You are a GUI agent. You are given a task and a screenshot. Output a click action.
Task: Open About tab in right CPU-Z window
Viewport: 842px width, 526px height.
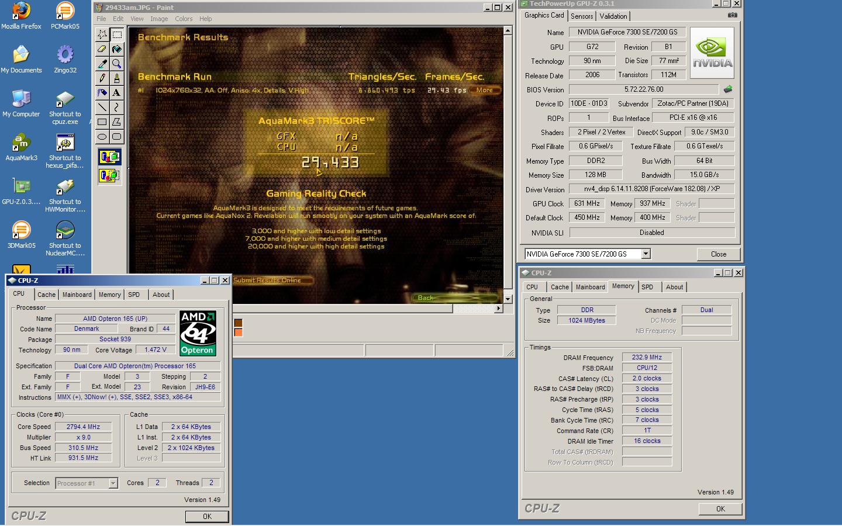pos(674,287)
